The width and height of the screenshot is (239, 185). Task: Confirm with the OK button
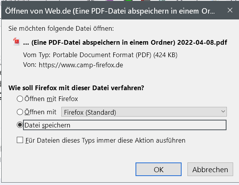coord(159,169)
